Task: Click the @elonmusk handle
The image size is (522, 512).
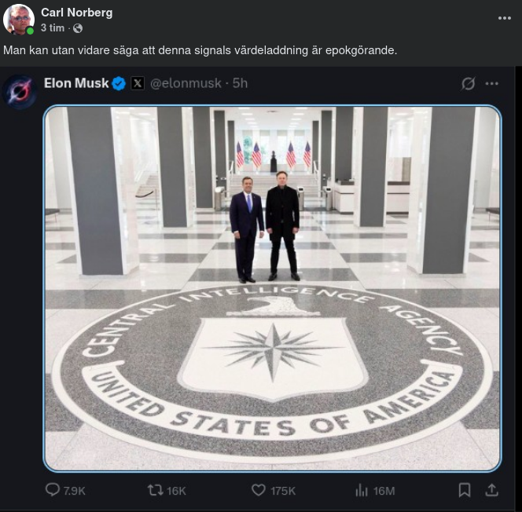Action: (185, 83)
